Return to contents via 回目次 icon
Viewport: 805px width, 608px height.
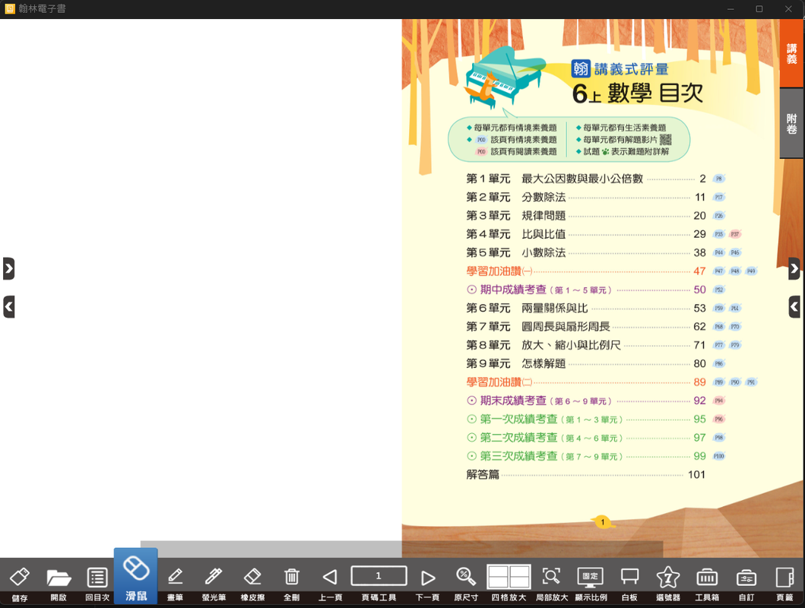(x=97, y=577)
